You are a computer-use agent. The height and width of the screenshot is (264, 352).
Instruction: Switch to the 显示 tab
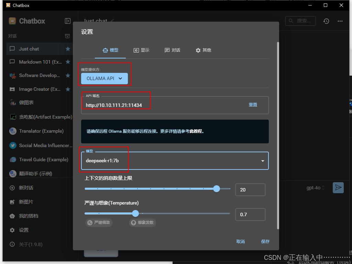coord(141,50)
